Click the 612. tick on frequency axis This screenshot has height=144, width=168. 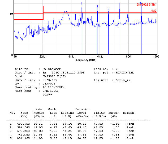tap(100, 56)
